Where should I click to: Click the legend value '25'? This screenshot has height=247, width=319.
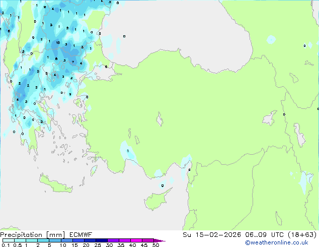[x=98, y=245]
